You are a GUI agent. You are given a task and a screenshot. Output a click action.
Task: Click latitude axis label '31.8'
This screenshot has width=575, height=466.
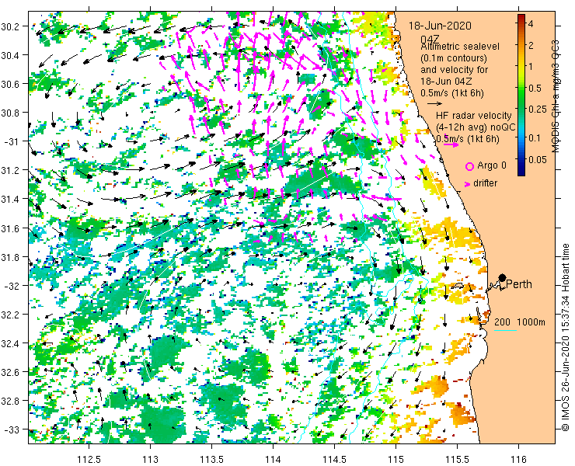pos(9,257)
